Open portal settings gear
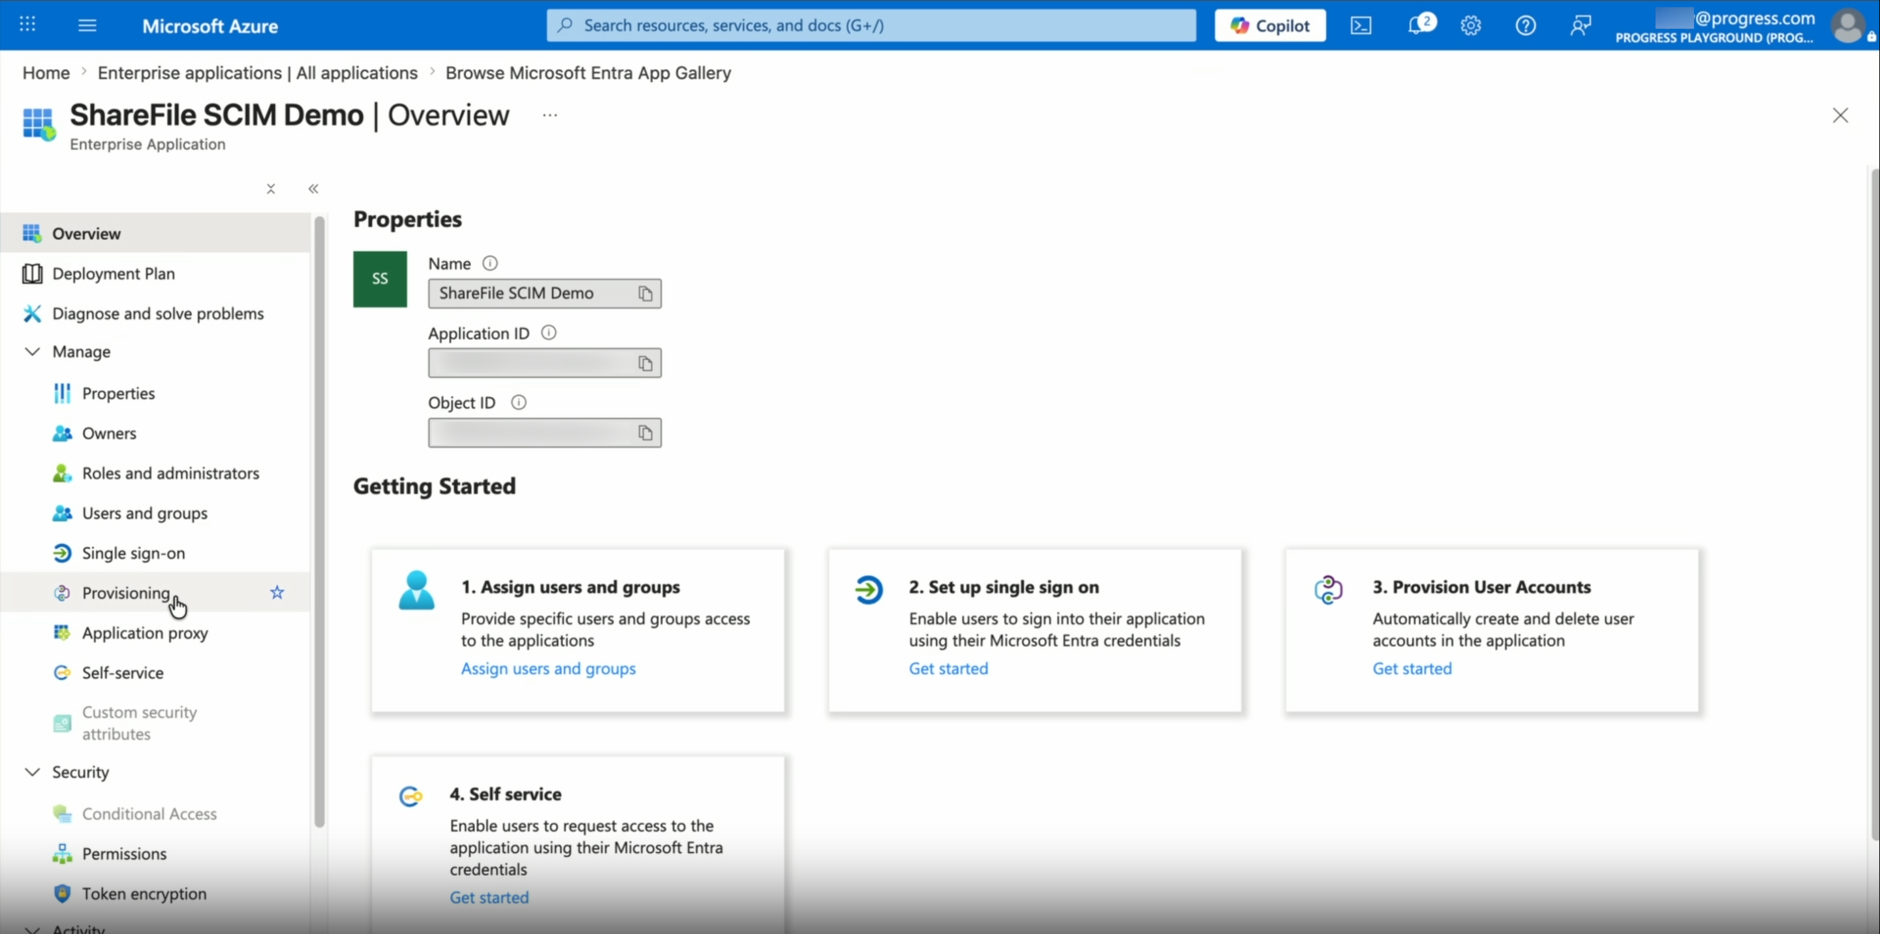Image resolution: width=1880 pixels, height=934 pixels. click(1470, 25)
